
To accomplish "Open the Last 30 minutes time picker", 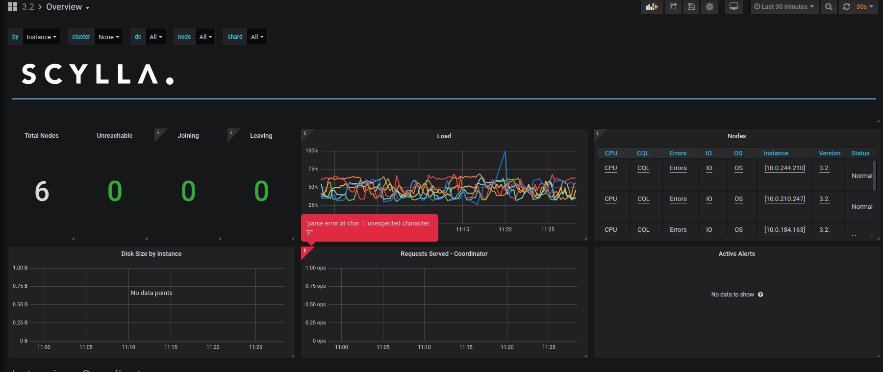I will click(784, 7).
